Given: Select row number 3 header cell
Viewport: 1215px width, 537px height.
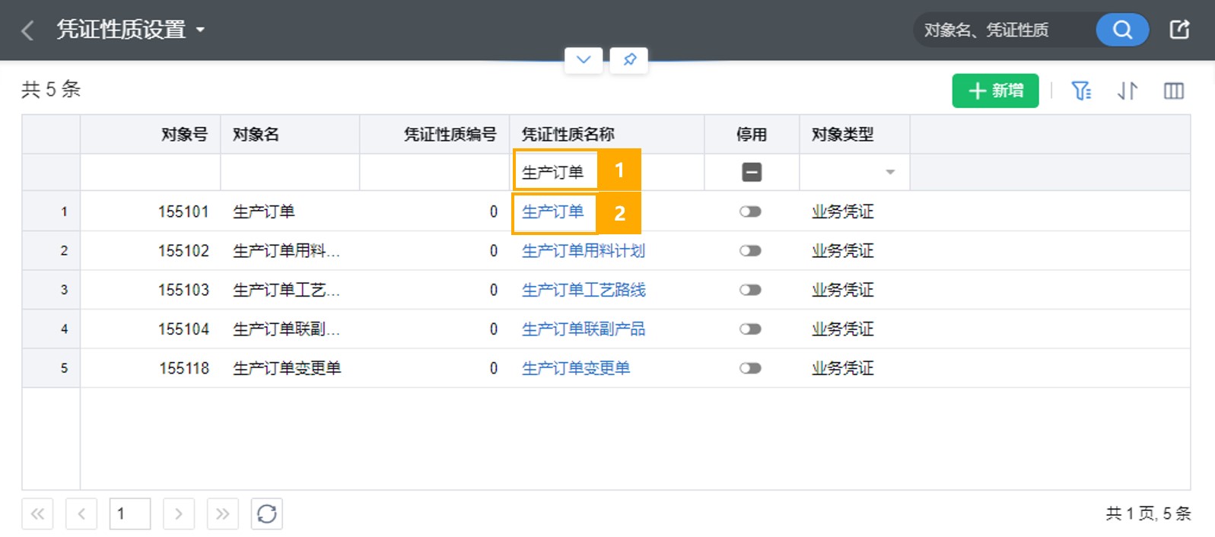Looking at the screenshot, I should coord(51,290).
